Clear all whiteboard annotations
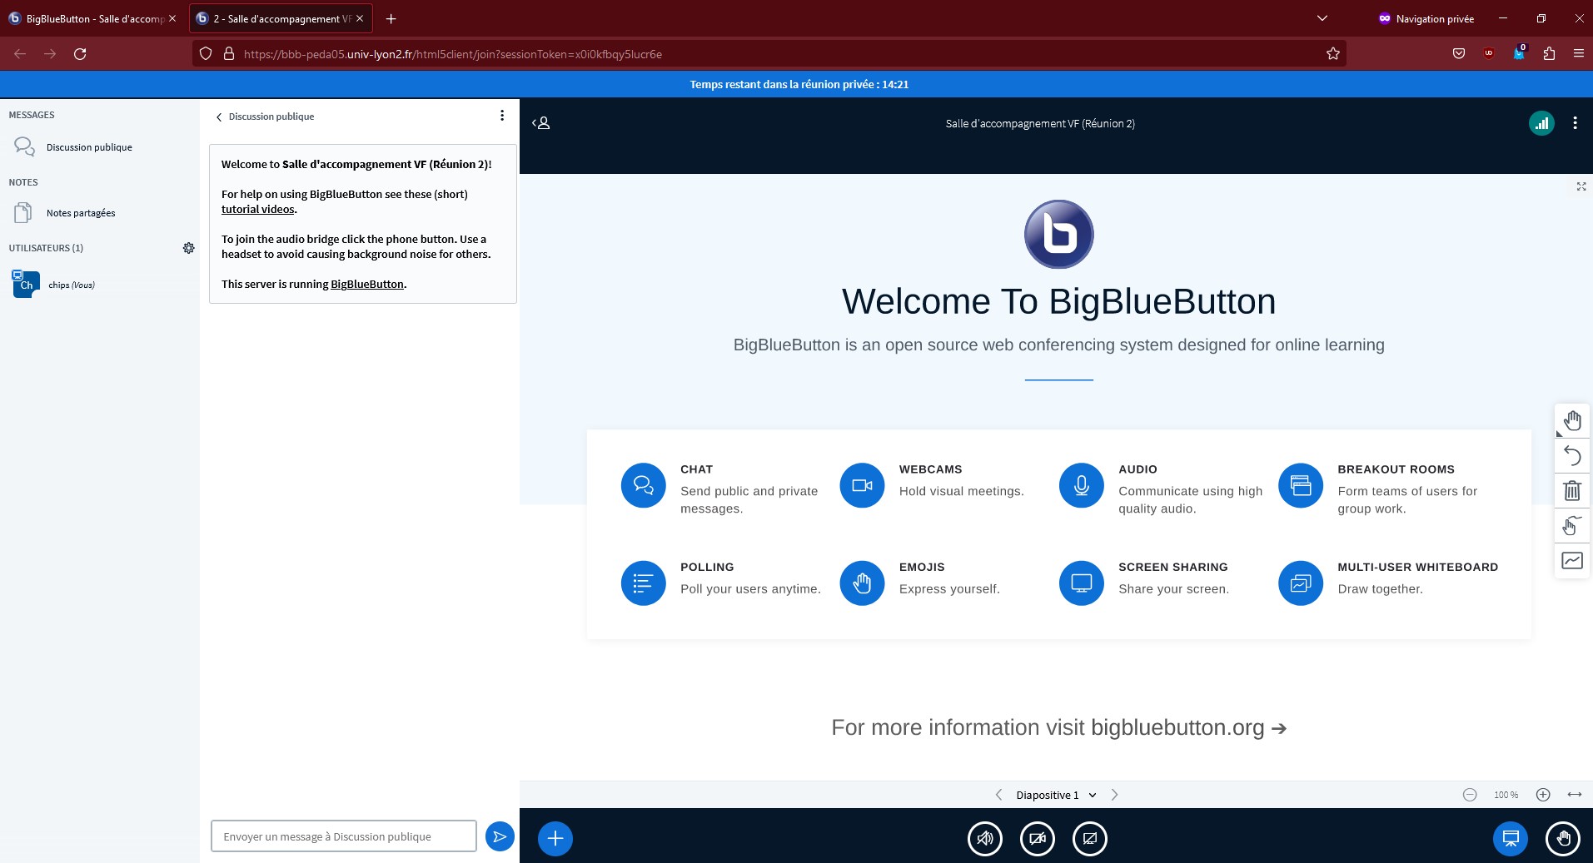Image resolution: width=1593 pixels, height=863 pixels. point(1572,490)
